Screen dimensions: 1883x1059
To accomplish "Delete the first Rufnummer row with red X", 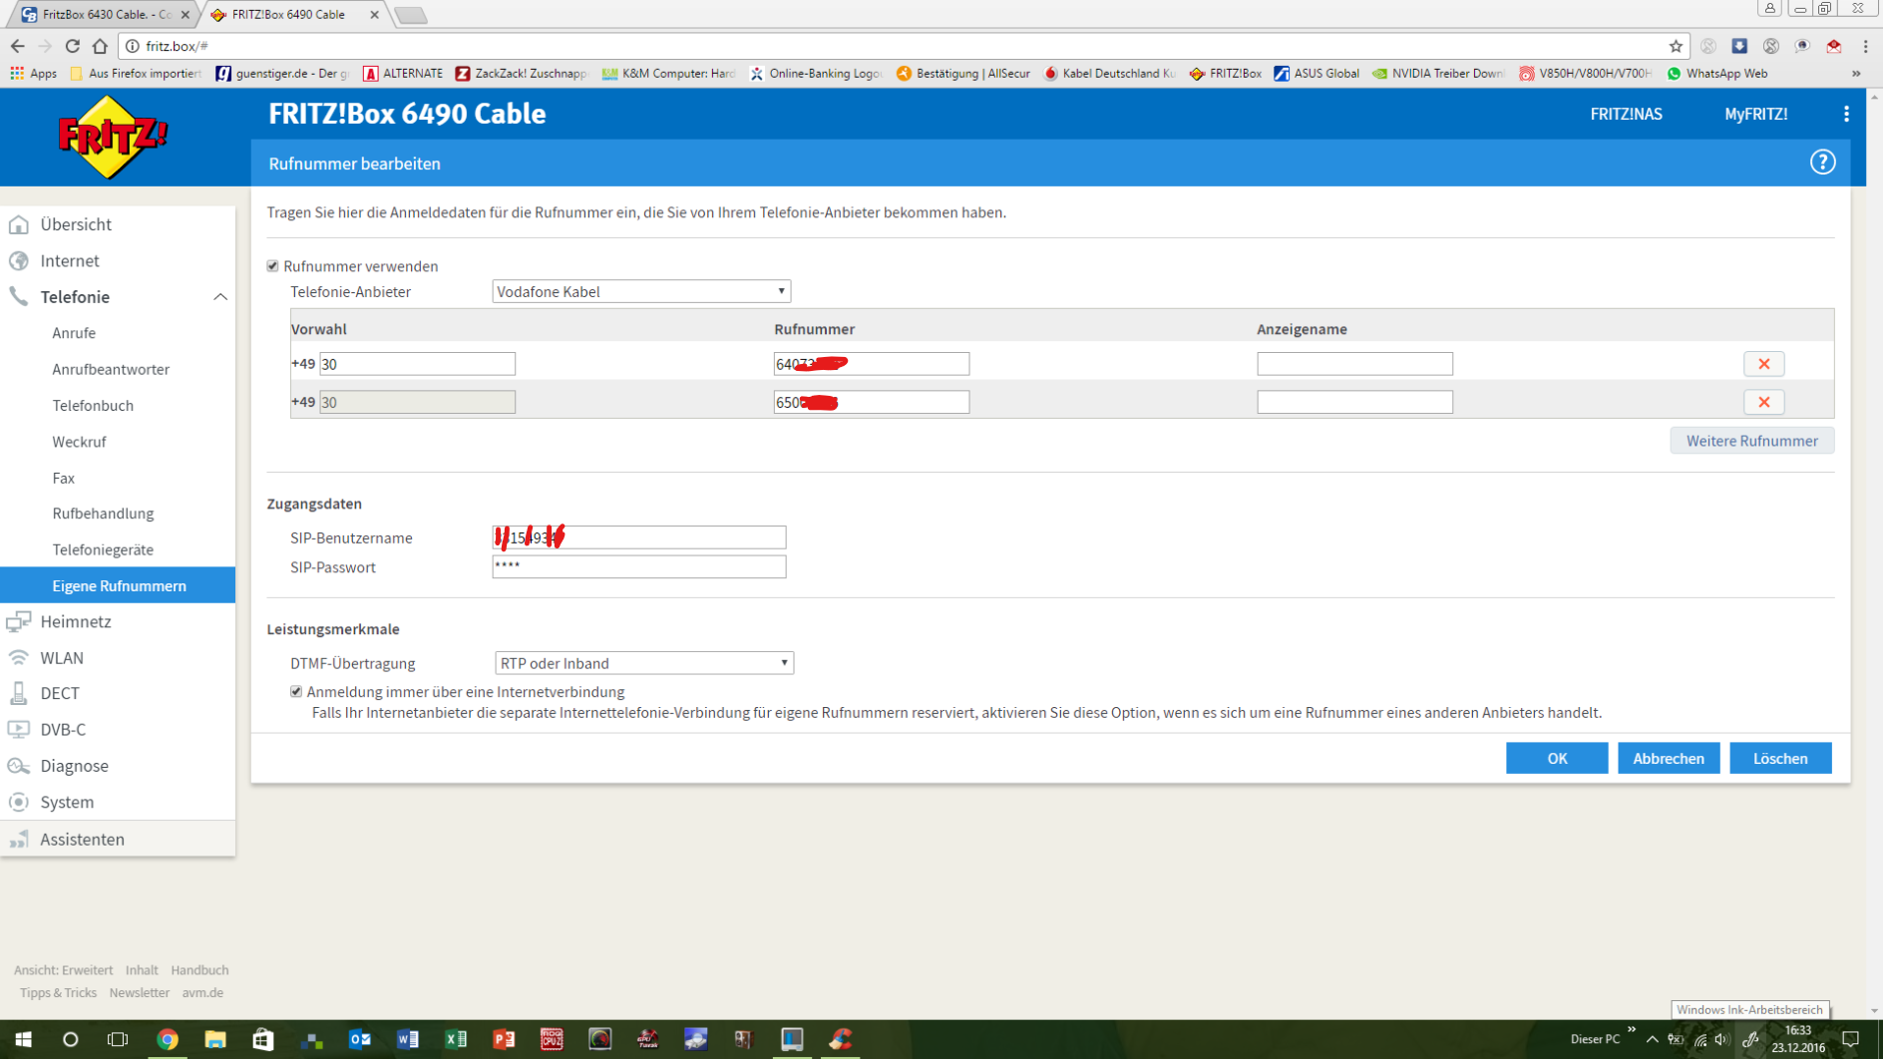I will click(x=1763, y=364).
